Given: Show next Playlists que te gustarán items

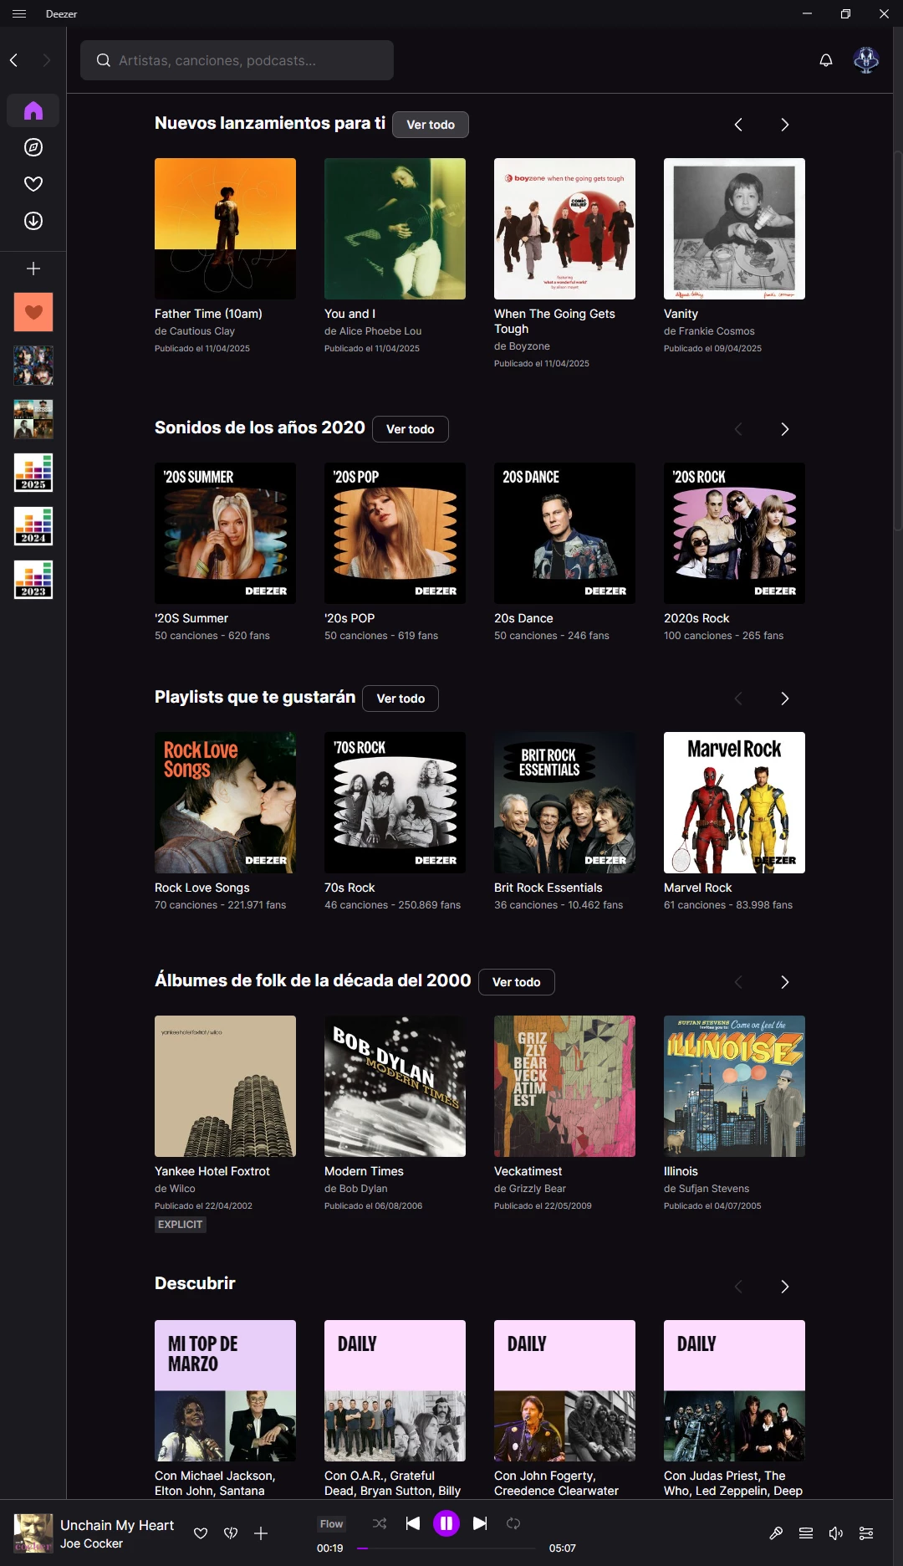Looking at the screenshot, I should [x=784, y=699].
